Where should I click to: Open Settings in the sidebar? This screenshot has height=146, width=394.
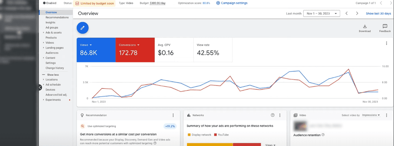pyautogui.click(x=50, y=63)
